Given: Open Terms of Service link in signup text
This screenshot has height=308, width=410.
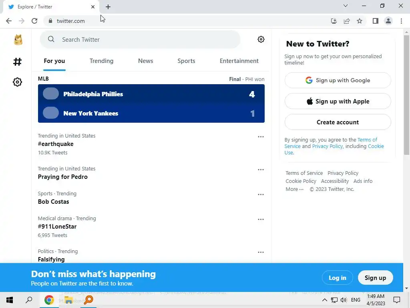Looking at the screenshot, I should coord(367,140).
